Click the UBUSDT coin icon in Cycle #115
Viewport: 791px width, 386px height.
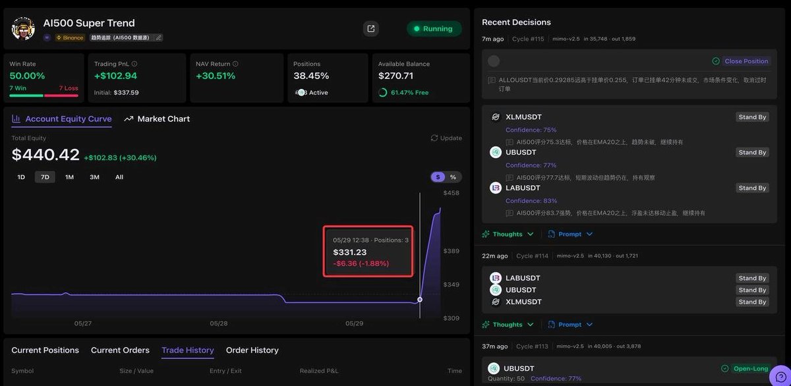click(496, 152)
